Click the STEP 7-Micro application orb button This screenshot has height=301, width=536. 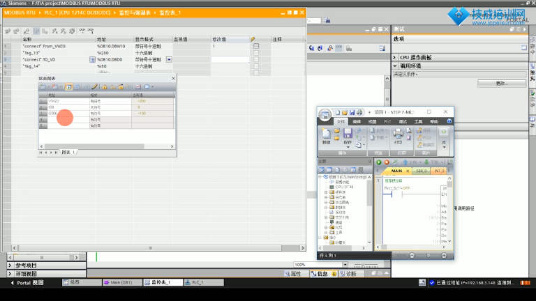coord(325,115)
